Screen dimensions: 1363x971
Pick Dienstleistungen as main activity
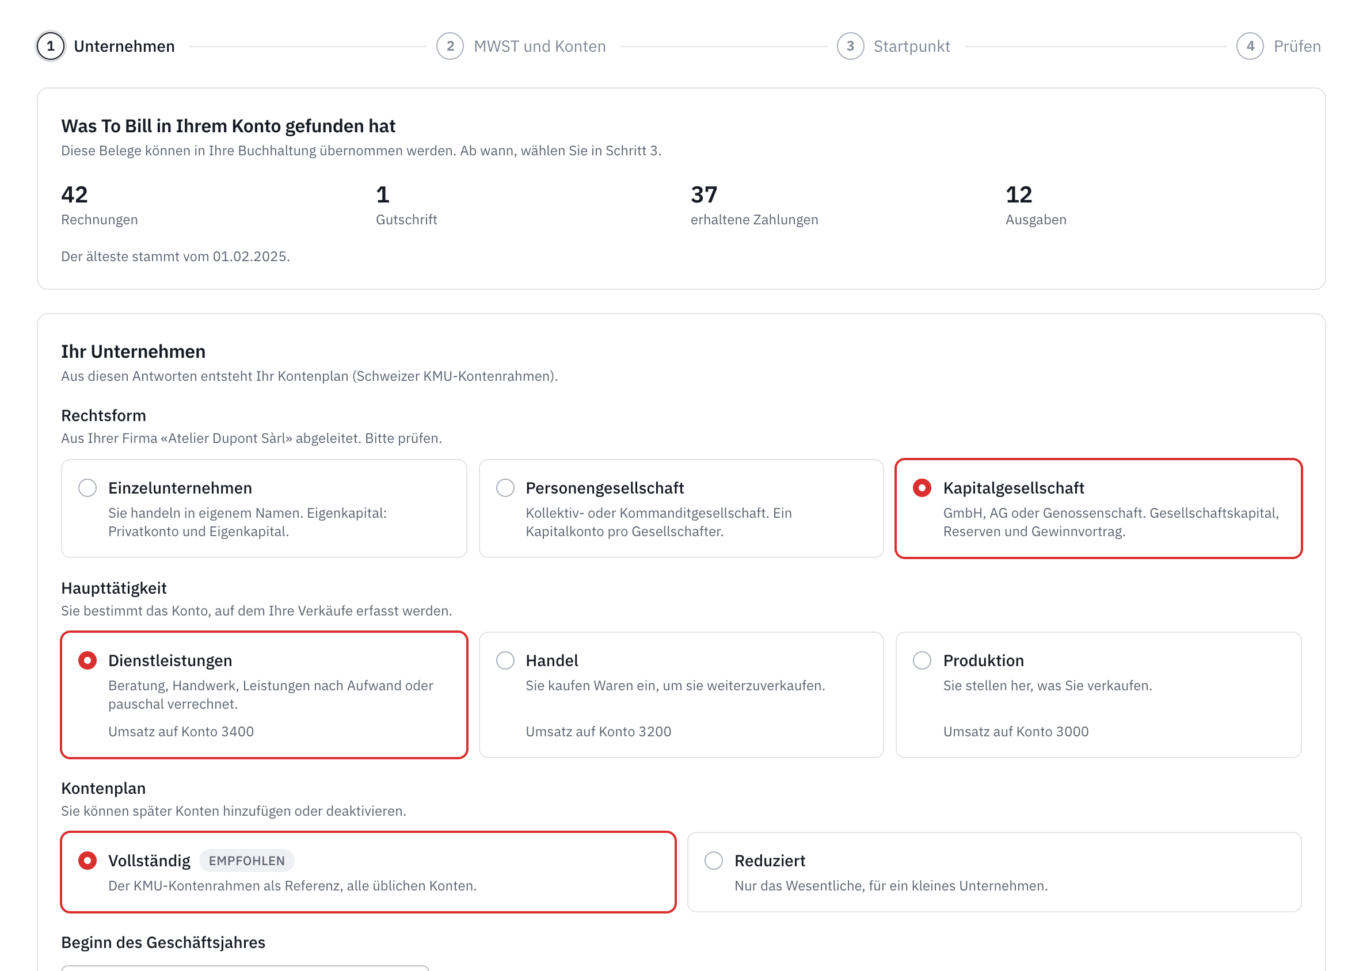(x=264, y=695)
